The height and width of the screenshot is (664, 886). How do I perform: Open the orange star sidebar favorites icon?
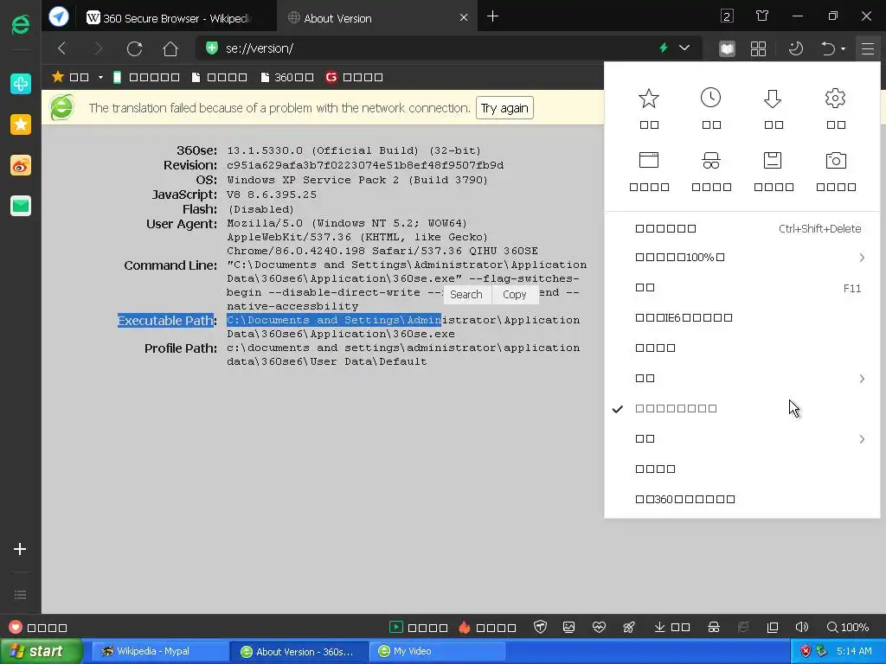(x=21, y=124)
